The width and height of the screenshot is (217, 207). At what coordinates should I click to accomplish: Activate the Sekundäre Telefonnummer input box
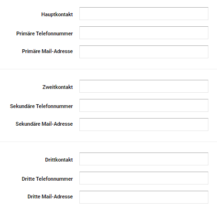pyautogui.click(x=144, y=106)
